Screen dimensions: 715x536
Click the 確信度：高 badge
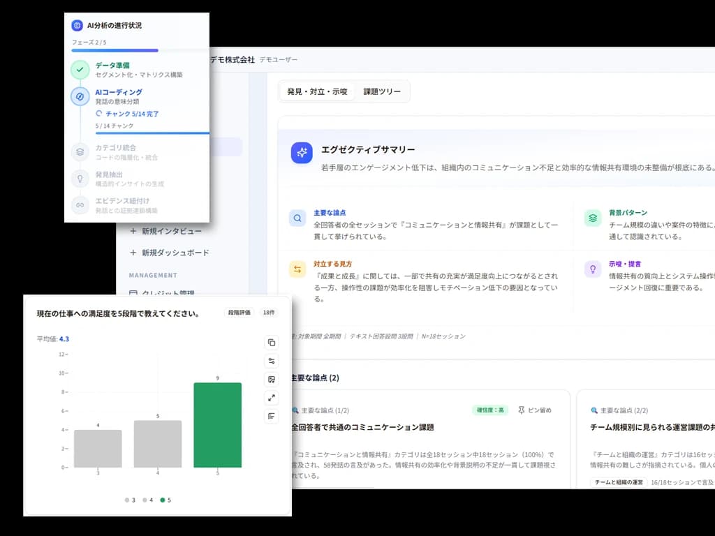tap(490, 410)
